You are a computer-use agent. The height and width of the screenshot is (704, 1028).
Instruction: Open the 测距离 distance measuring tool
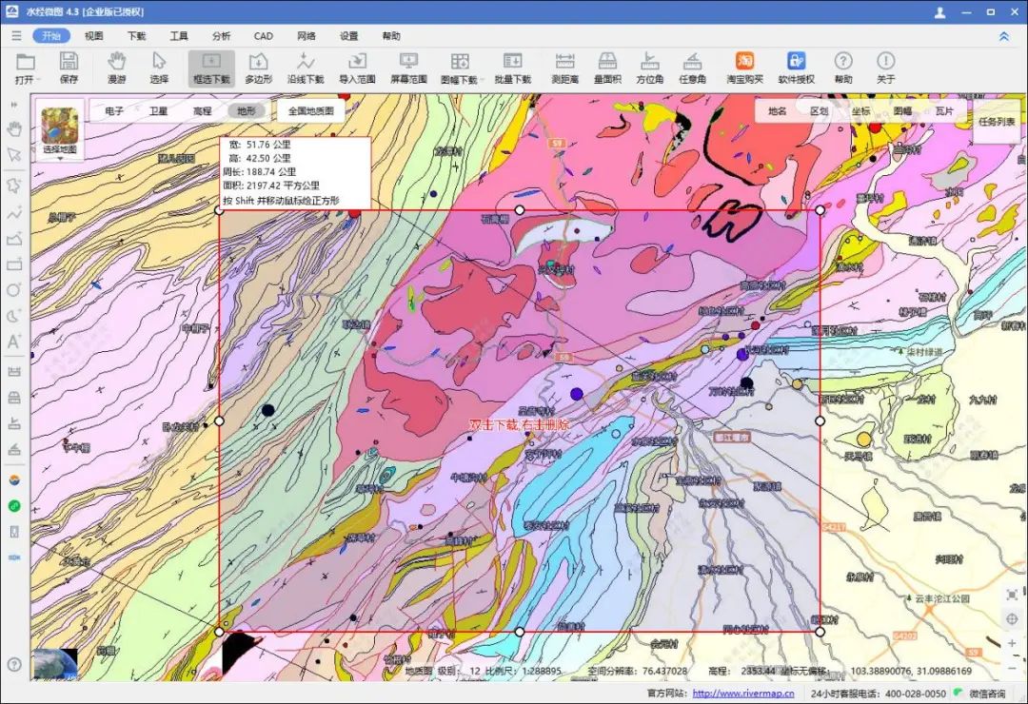(564, 68)
